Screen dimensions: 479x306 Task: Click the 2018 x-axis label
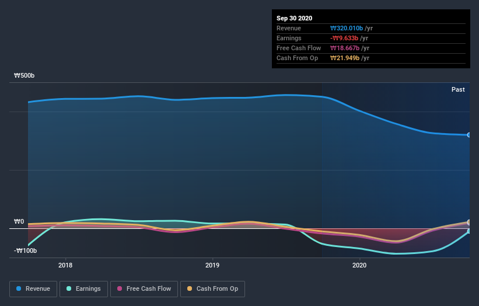coord(65,265)
